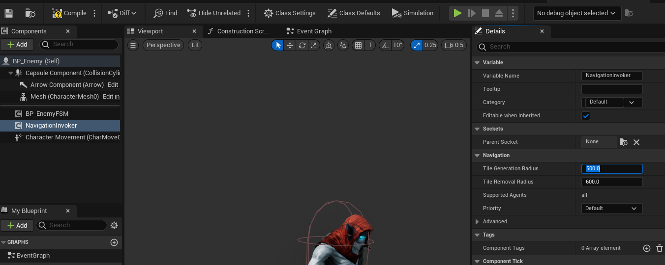Change grid snap size value 1
The image size is (665, 265).
tap(370, 45)
